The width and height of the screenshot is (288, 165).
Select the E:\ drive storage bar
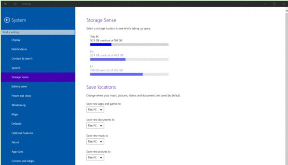[x=129, y=74]
